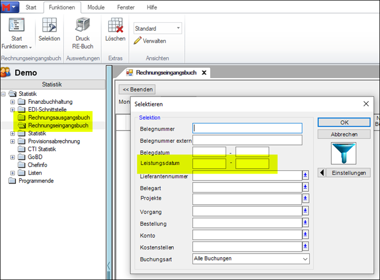Click the Einstellungen button in dialog
The height and width of the screenshot is (280, 380).
point(348,173)
